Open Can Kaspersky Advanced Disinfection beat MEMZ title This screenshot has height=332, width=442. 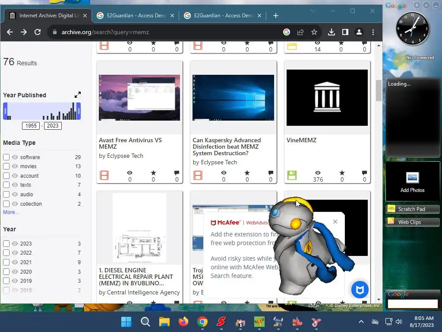(227, 147)
